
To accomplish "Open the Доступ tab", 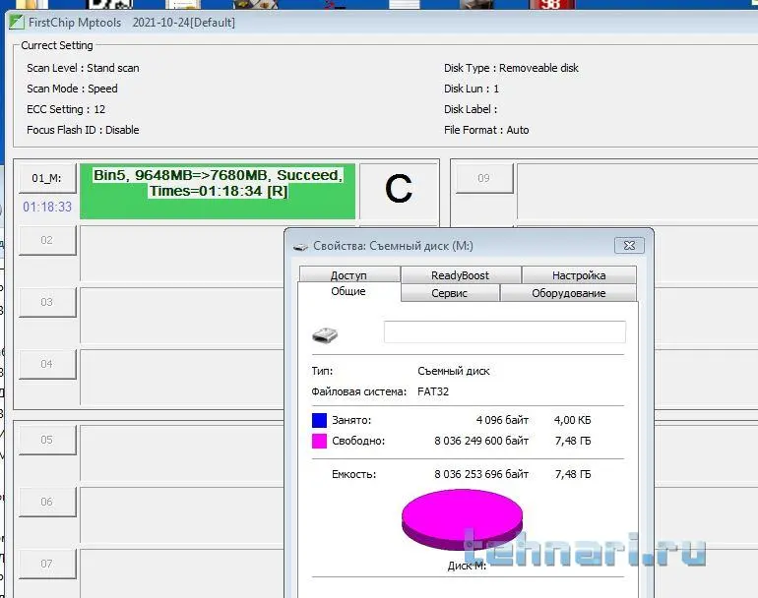I will (x=349, y=274).
